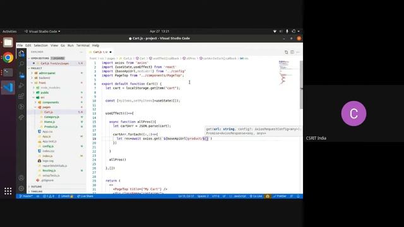Open the View menu
Screen dimensions: 404x227
(54, 45)
